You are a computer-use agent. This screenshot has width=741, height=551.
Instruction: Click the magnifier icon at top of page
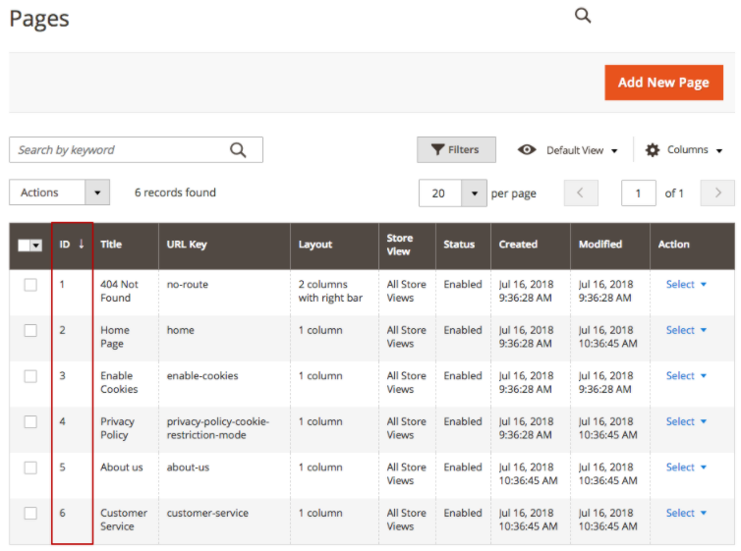[583, 15]
